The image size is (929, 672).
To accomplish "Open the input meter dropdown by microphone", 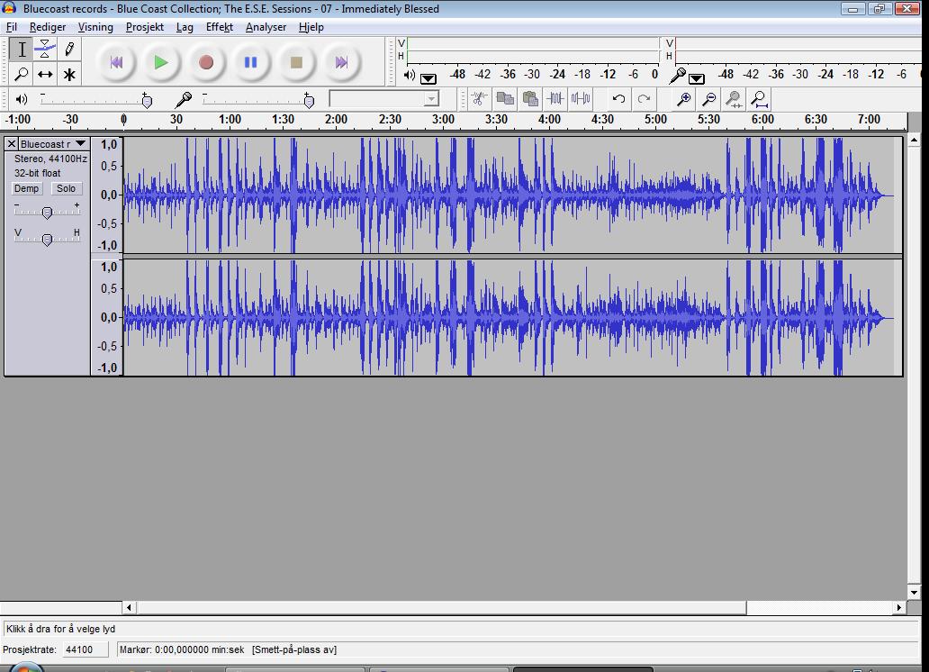I will [x=696, y=78].
